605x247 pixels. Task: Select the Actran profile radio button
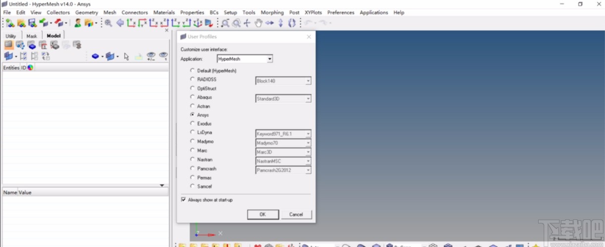[192, 106]
